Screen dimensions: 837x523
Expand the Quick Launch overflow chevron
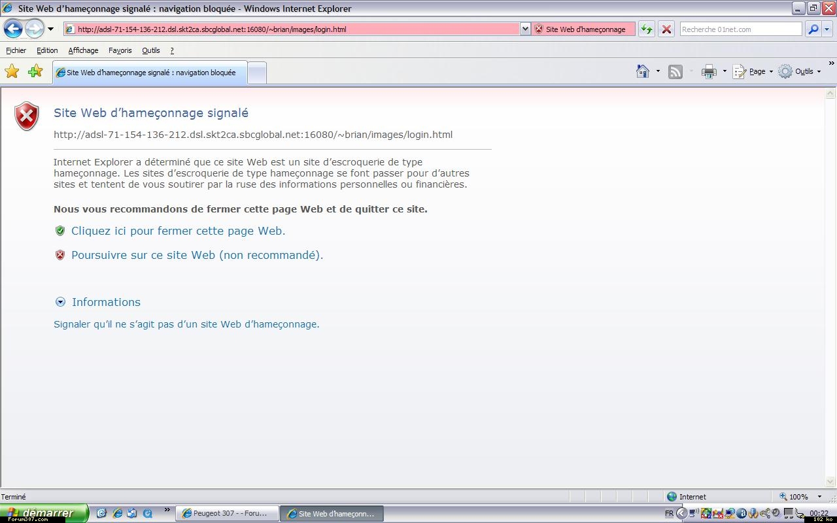coord(167,510)
